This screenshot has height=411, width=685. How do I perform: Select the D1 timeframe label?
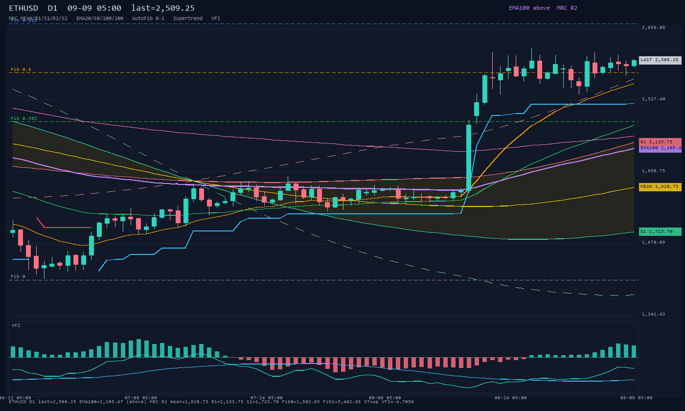pos(52,8)
